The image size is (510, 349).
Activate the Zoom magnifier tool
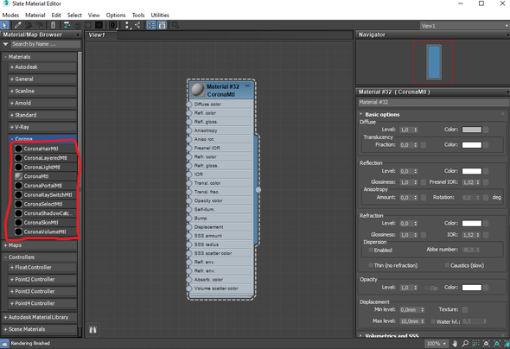[465, 344]
